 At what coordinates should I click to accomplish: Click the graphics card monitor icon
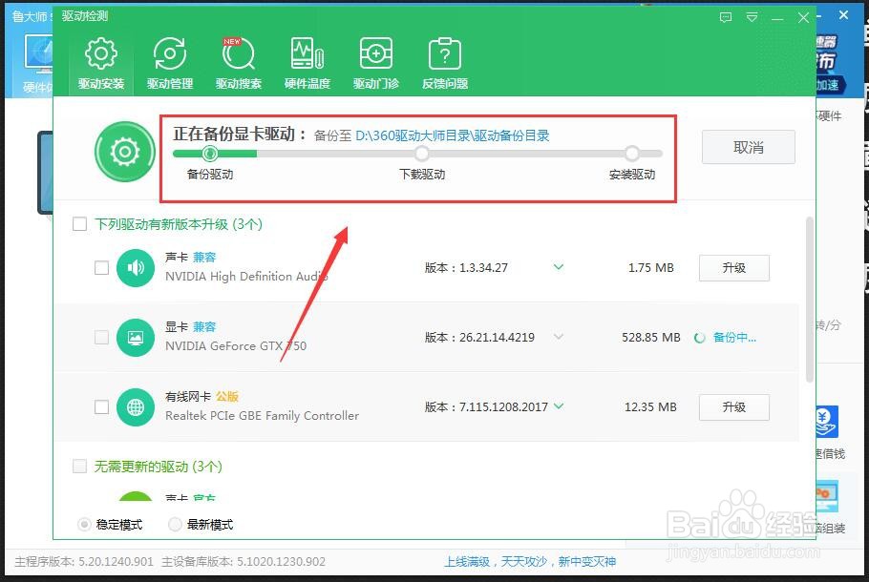click(136, 337)
